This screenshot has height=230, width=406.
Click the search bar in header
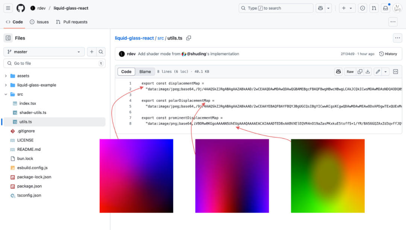point(276,8)
